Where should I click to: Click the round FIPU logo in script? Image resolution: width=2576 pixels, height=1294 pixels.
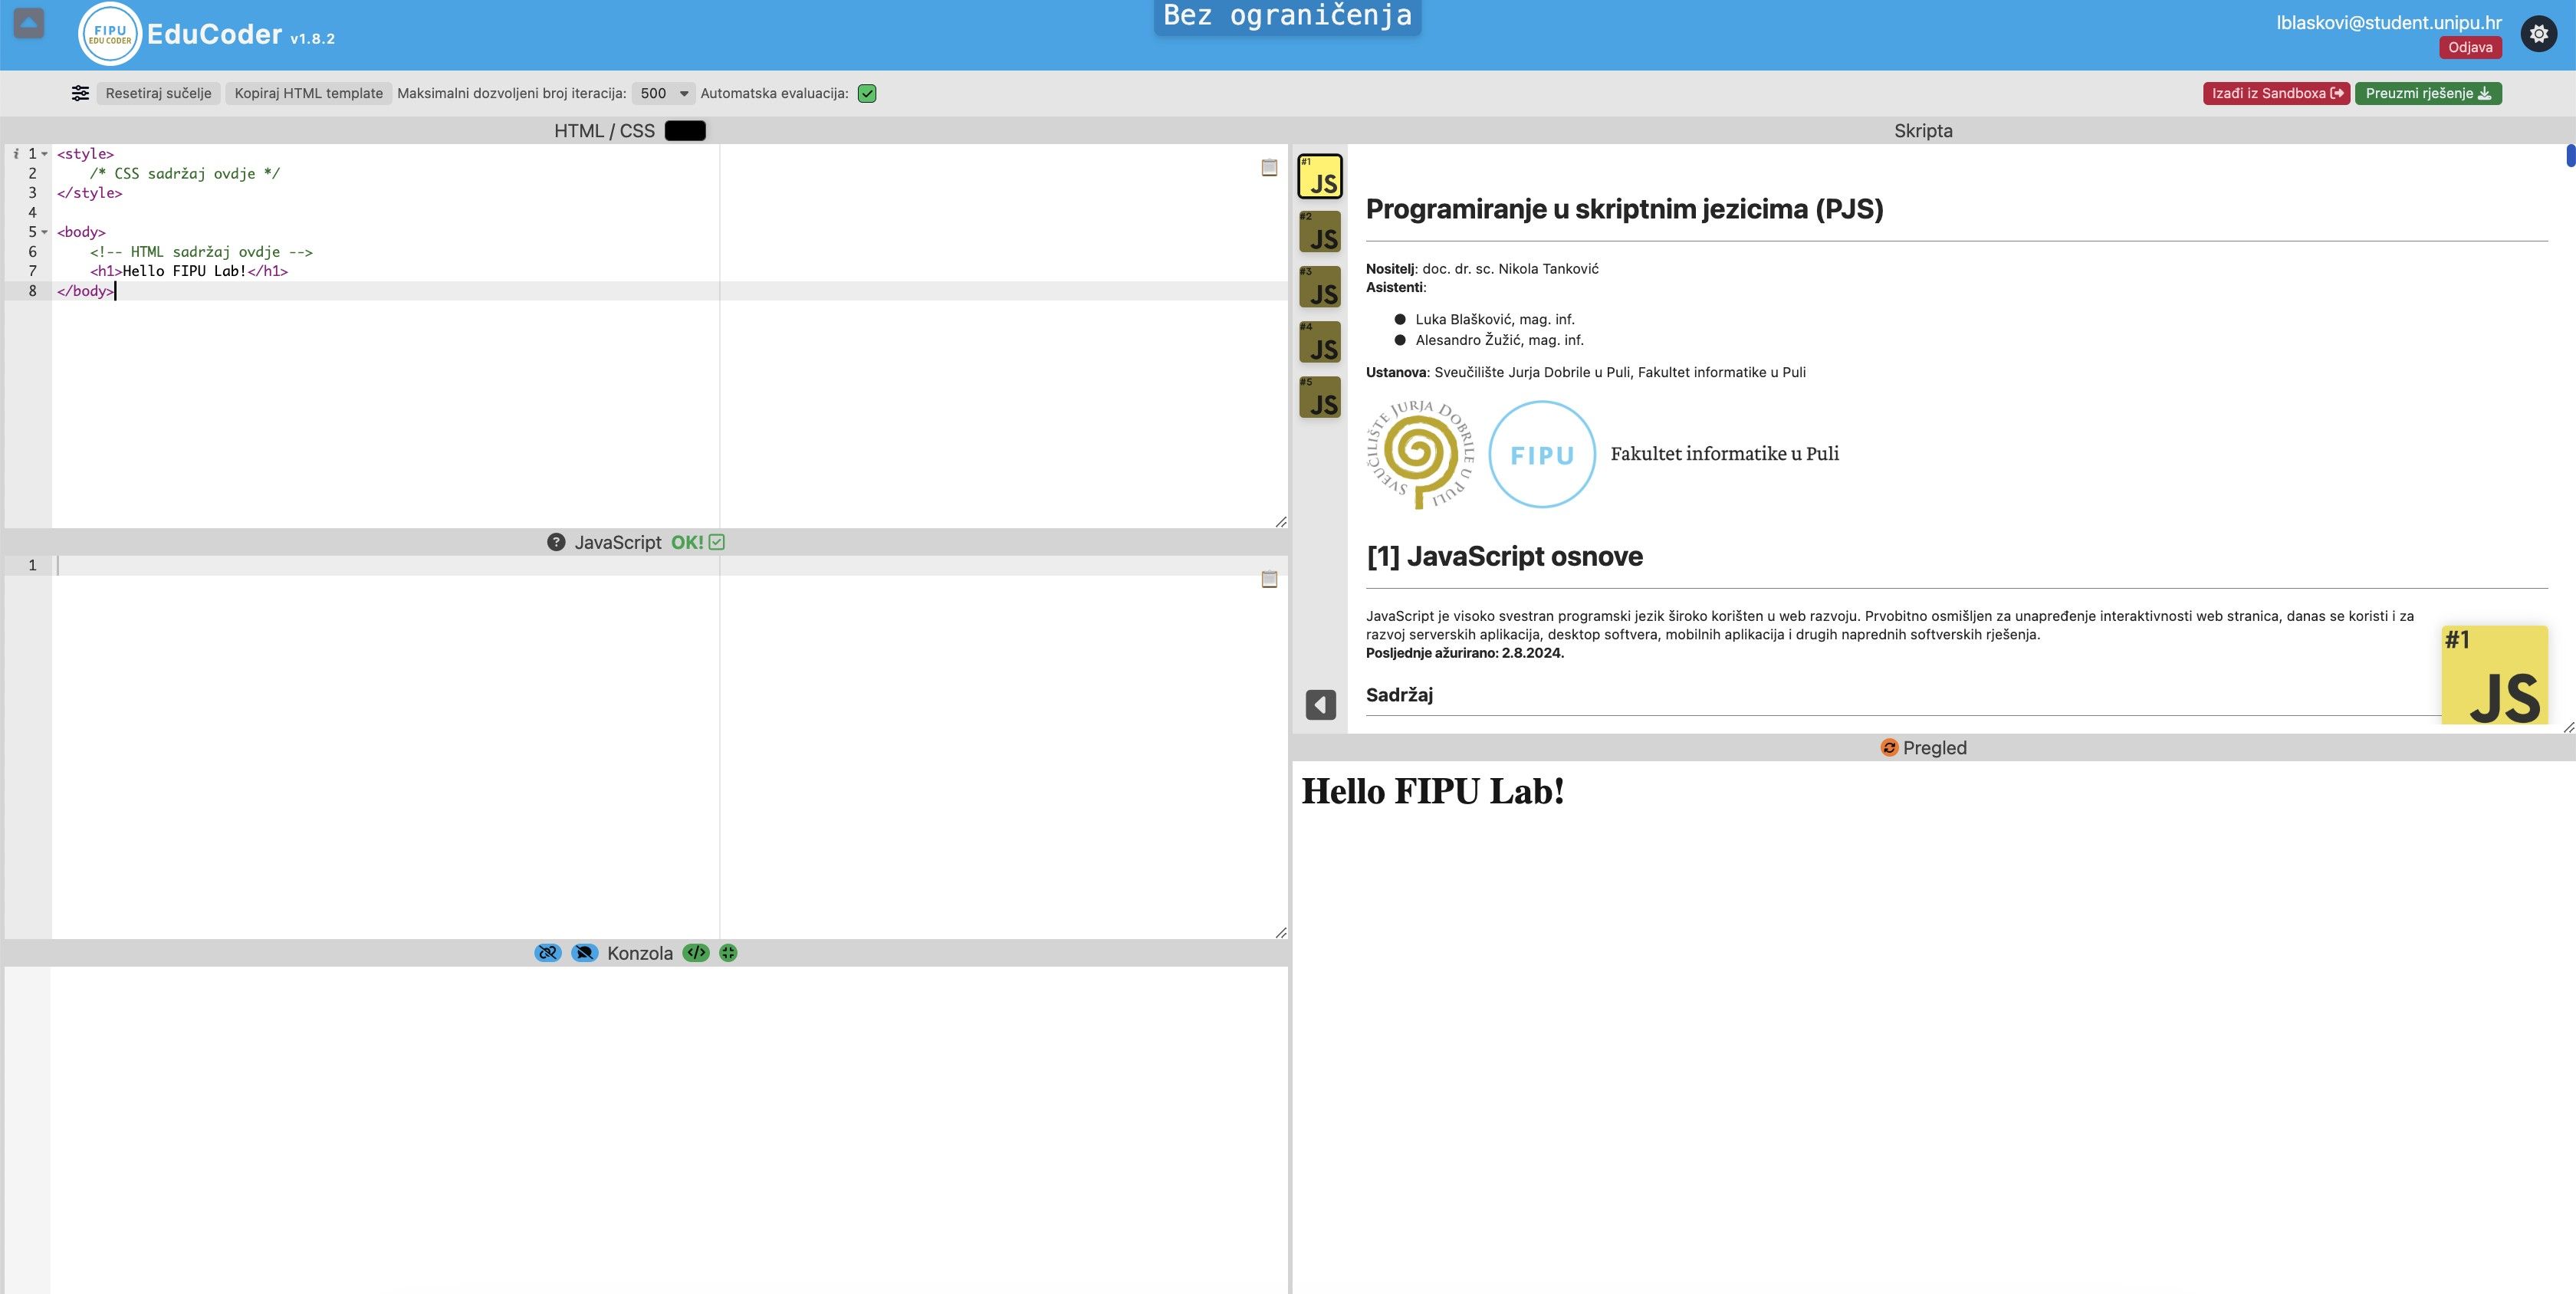point(1542,454)
